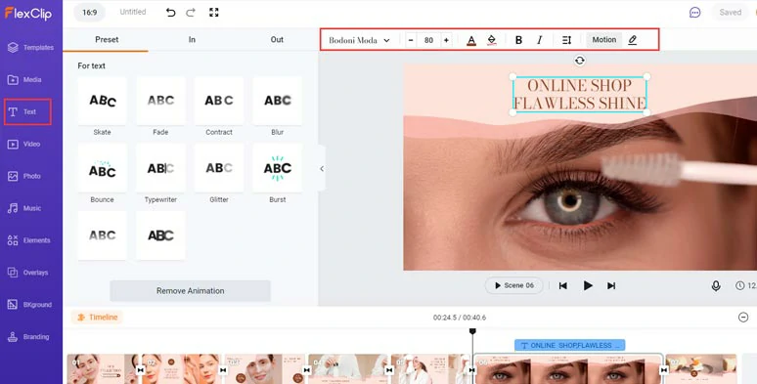Image resolution: width=757 pixels, height=384 pixels.
Task: Rename the Untitled project title
Action: click(x=133, y=12)
